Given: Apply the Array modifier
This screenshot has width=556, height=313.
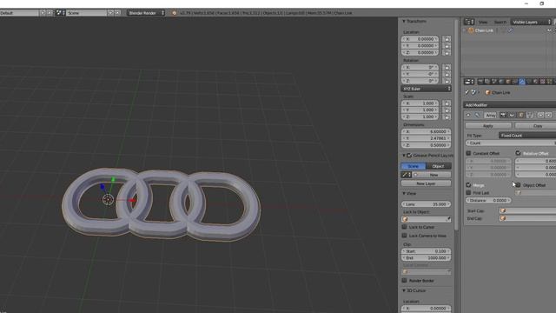Looking at the screenshot, I should 488,125.
